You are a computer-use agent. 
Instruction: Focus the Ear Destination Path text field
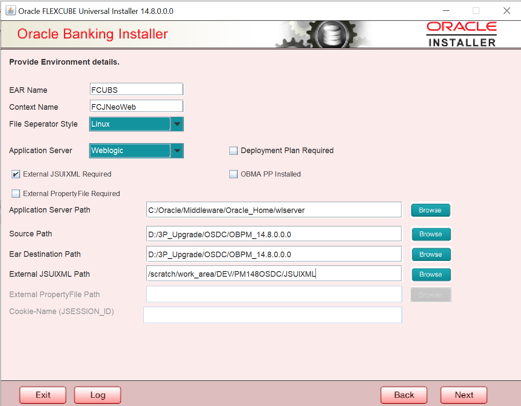[x=274, y=254]
